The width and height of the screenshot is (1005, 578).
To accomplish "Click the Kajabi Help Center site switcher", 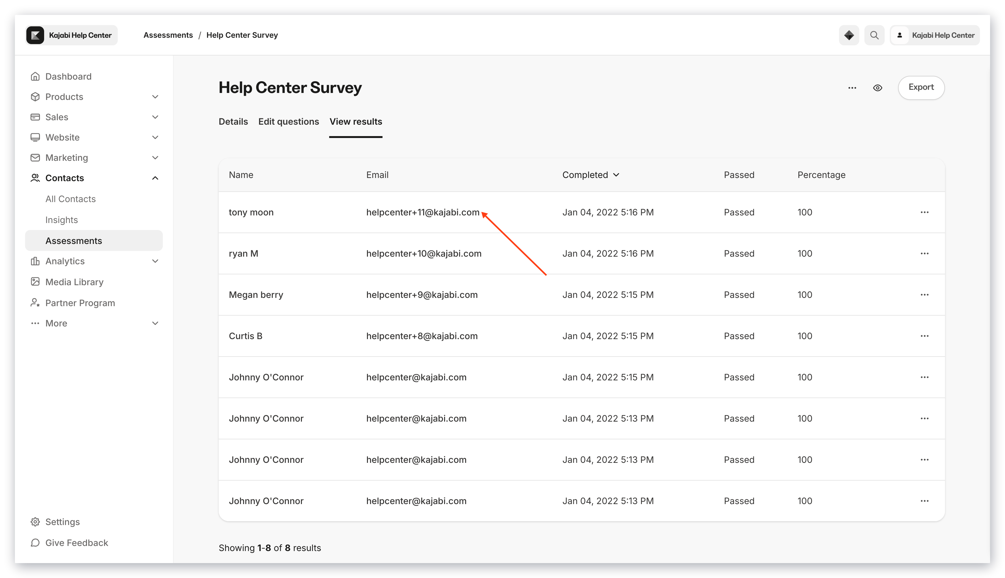I will coord(71,35).
